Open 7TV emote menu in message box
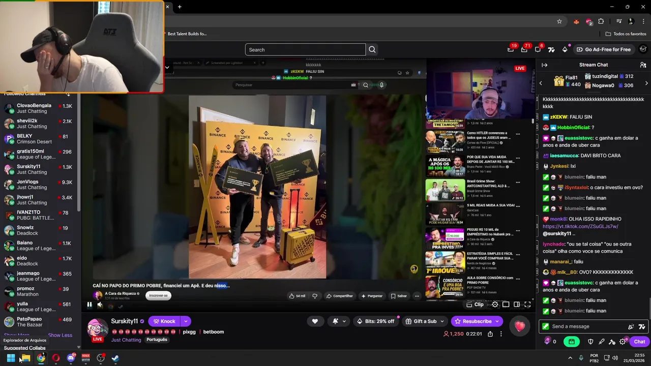Image resolution: width=651 pixels, height=366 pixels. pyautogui.click(x=642, y=326)
